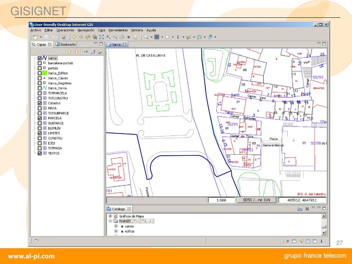Viewport: 352px width, 264px height.
Task: Maximize the Capas panel
Action: [x=101, y=44]
